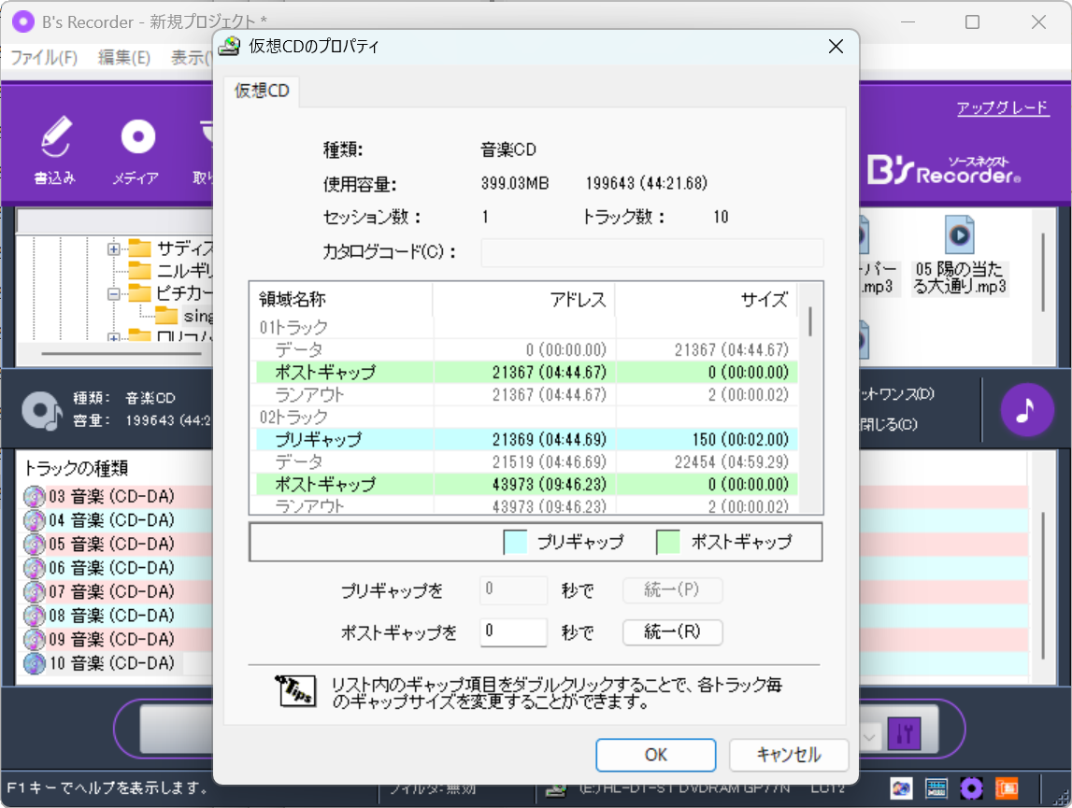Click the ニルギリ folder icon in tree
1072x808 pixels.
pos(139,270)
